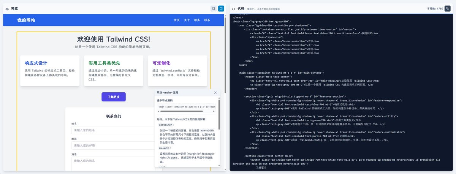Close the 节点 <main> 注释 popup
Image resolution: width=456 pixels, height=174 pixels.
click(215, 92)
